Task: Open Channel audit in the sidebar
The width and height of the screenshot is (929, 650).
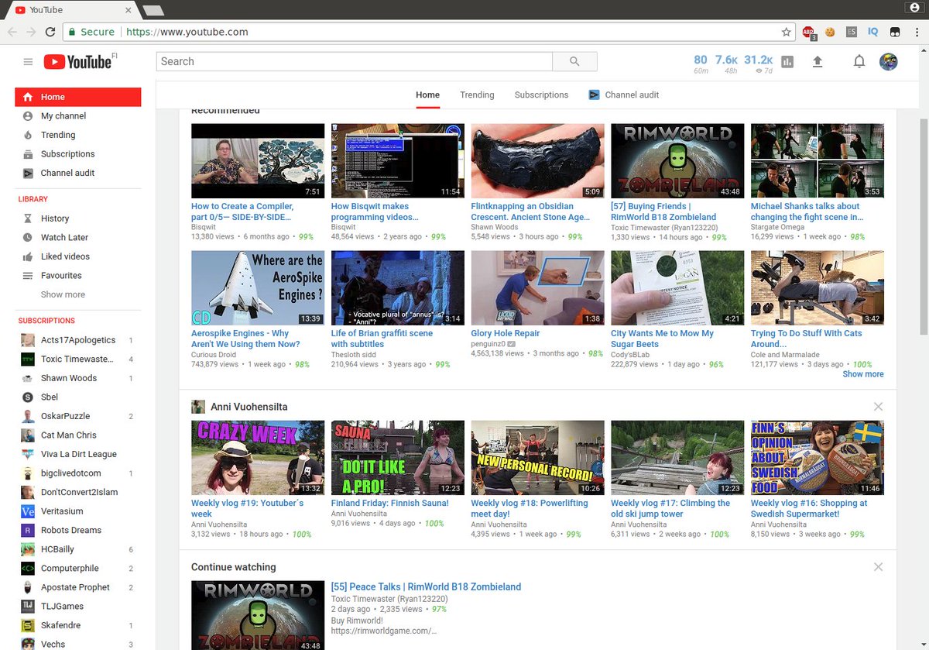Action: (78, 173)
